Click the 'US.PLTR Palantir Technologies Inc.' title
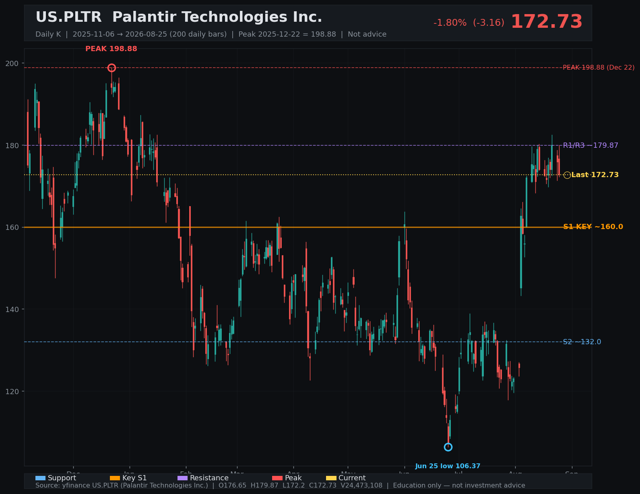640x494 pixels. coord(179,17)
